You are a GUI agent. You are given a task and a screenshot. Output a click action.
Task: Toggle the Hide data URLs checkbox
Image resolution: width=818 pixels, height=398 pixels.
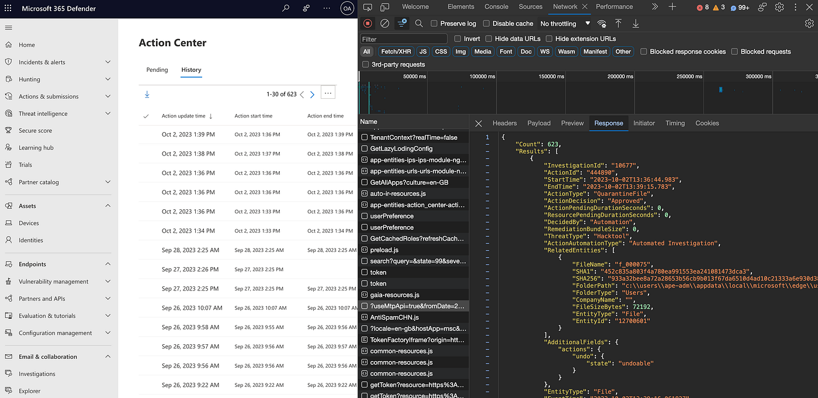[x=488, y=39]
